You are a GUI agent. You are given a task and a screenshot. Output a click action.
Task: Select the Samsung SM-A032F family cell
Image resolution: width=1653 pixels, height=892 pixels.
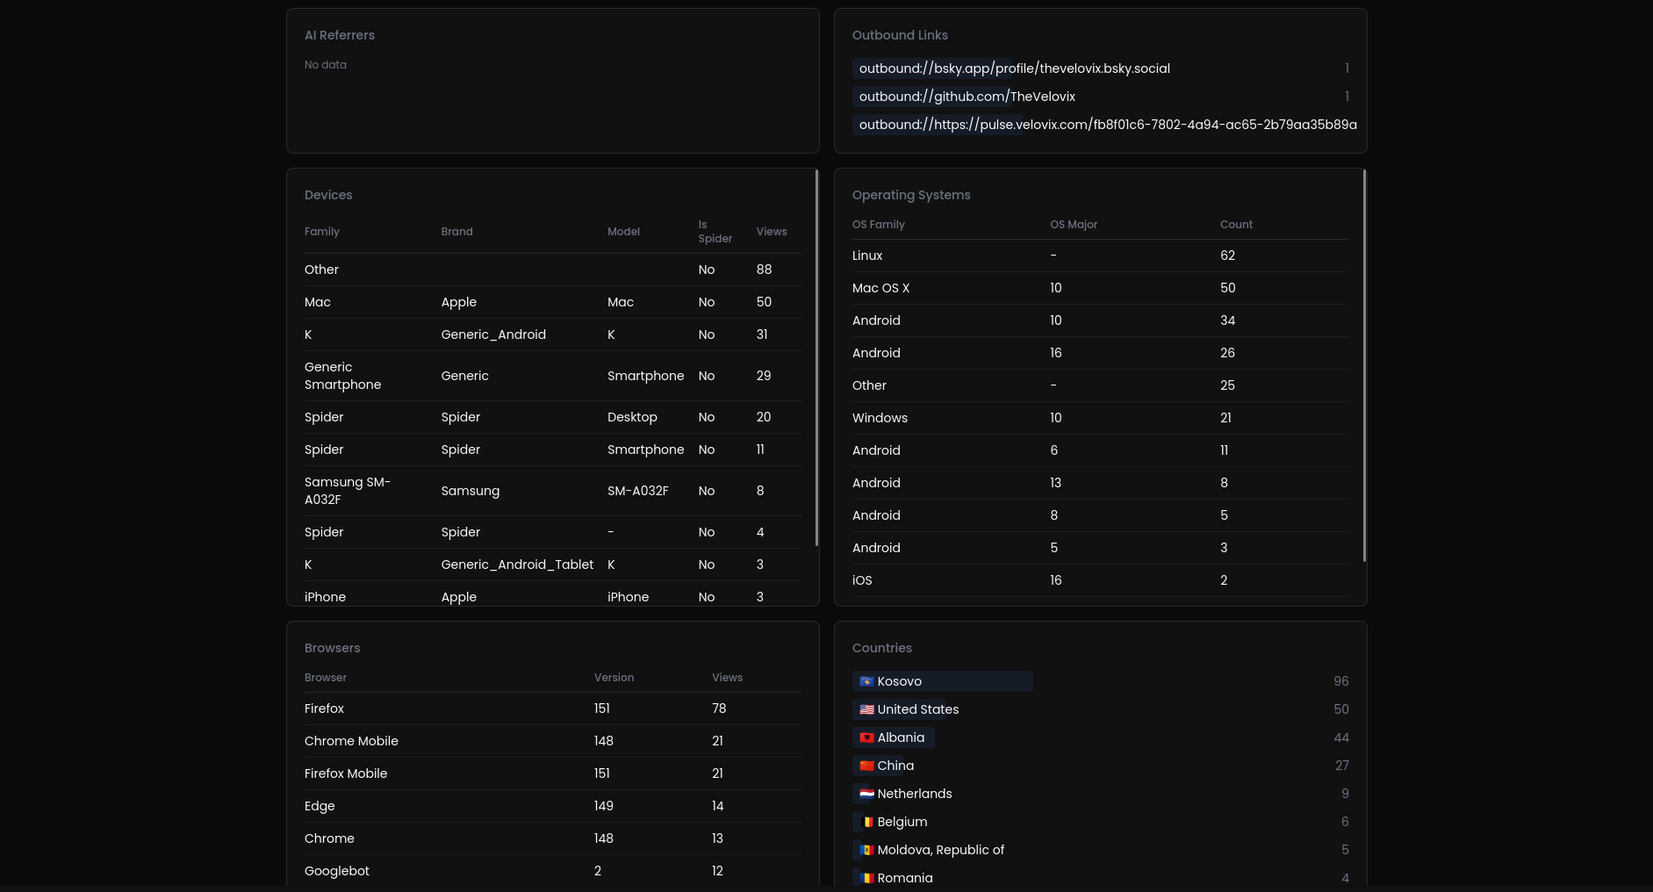pyautogui.click(x=348, y=491)
